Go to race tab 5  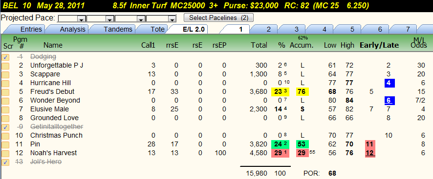352,29
